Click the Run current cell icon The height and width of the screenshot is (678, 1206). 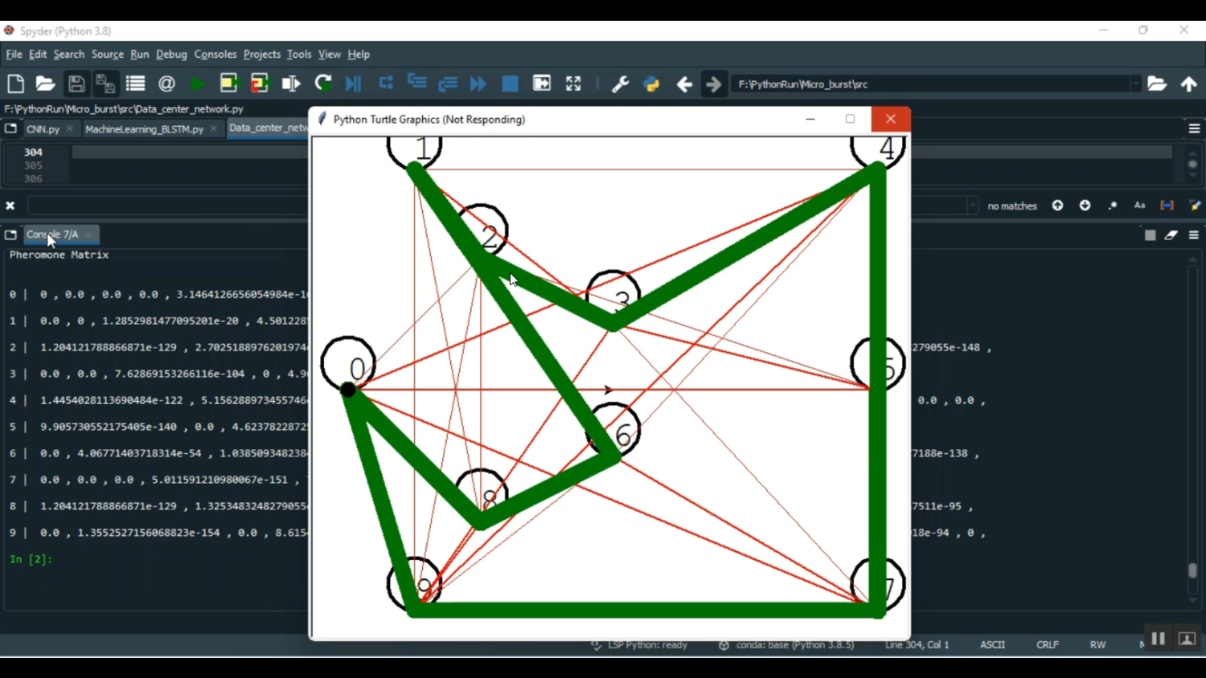tap(229, 84)
